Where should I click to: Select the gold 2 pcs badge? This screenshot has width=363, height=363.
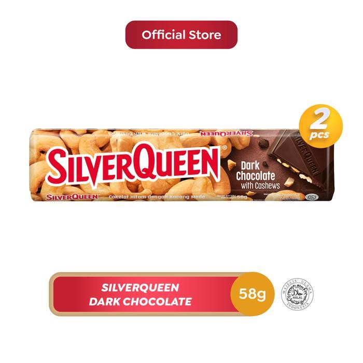[320, 126]
